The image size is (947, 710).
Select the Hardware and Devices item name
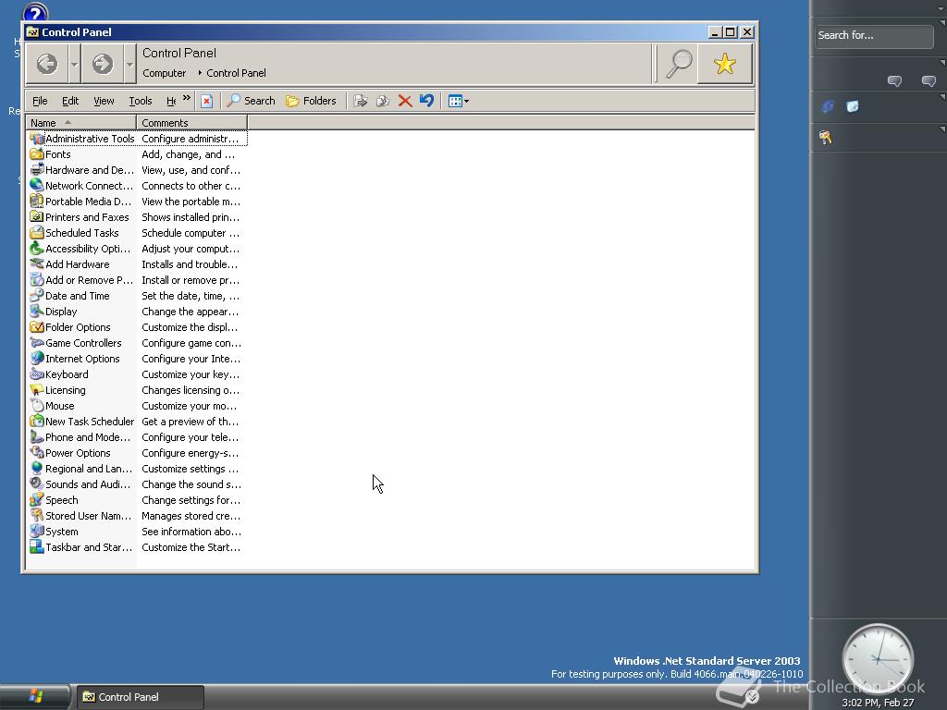tap(90, 170)
